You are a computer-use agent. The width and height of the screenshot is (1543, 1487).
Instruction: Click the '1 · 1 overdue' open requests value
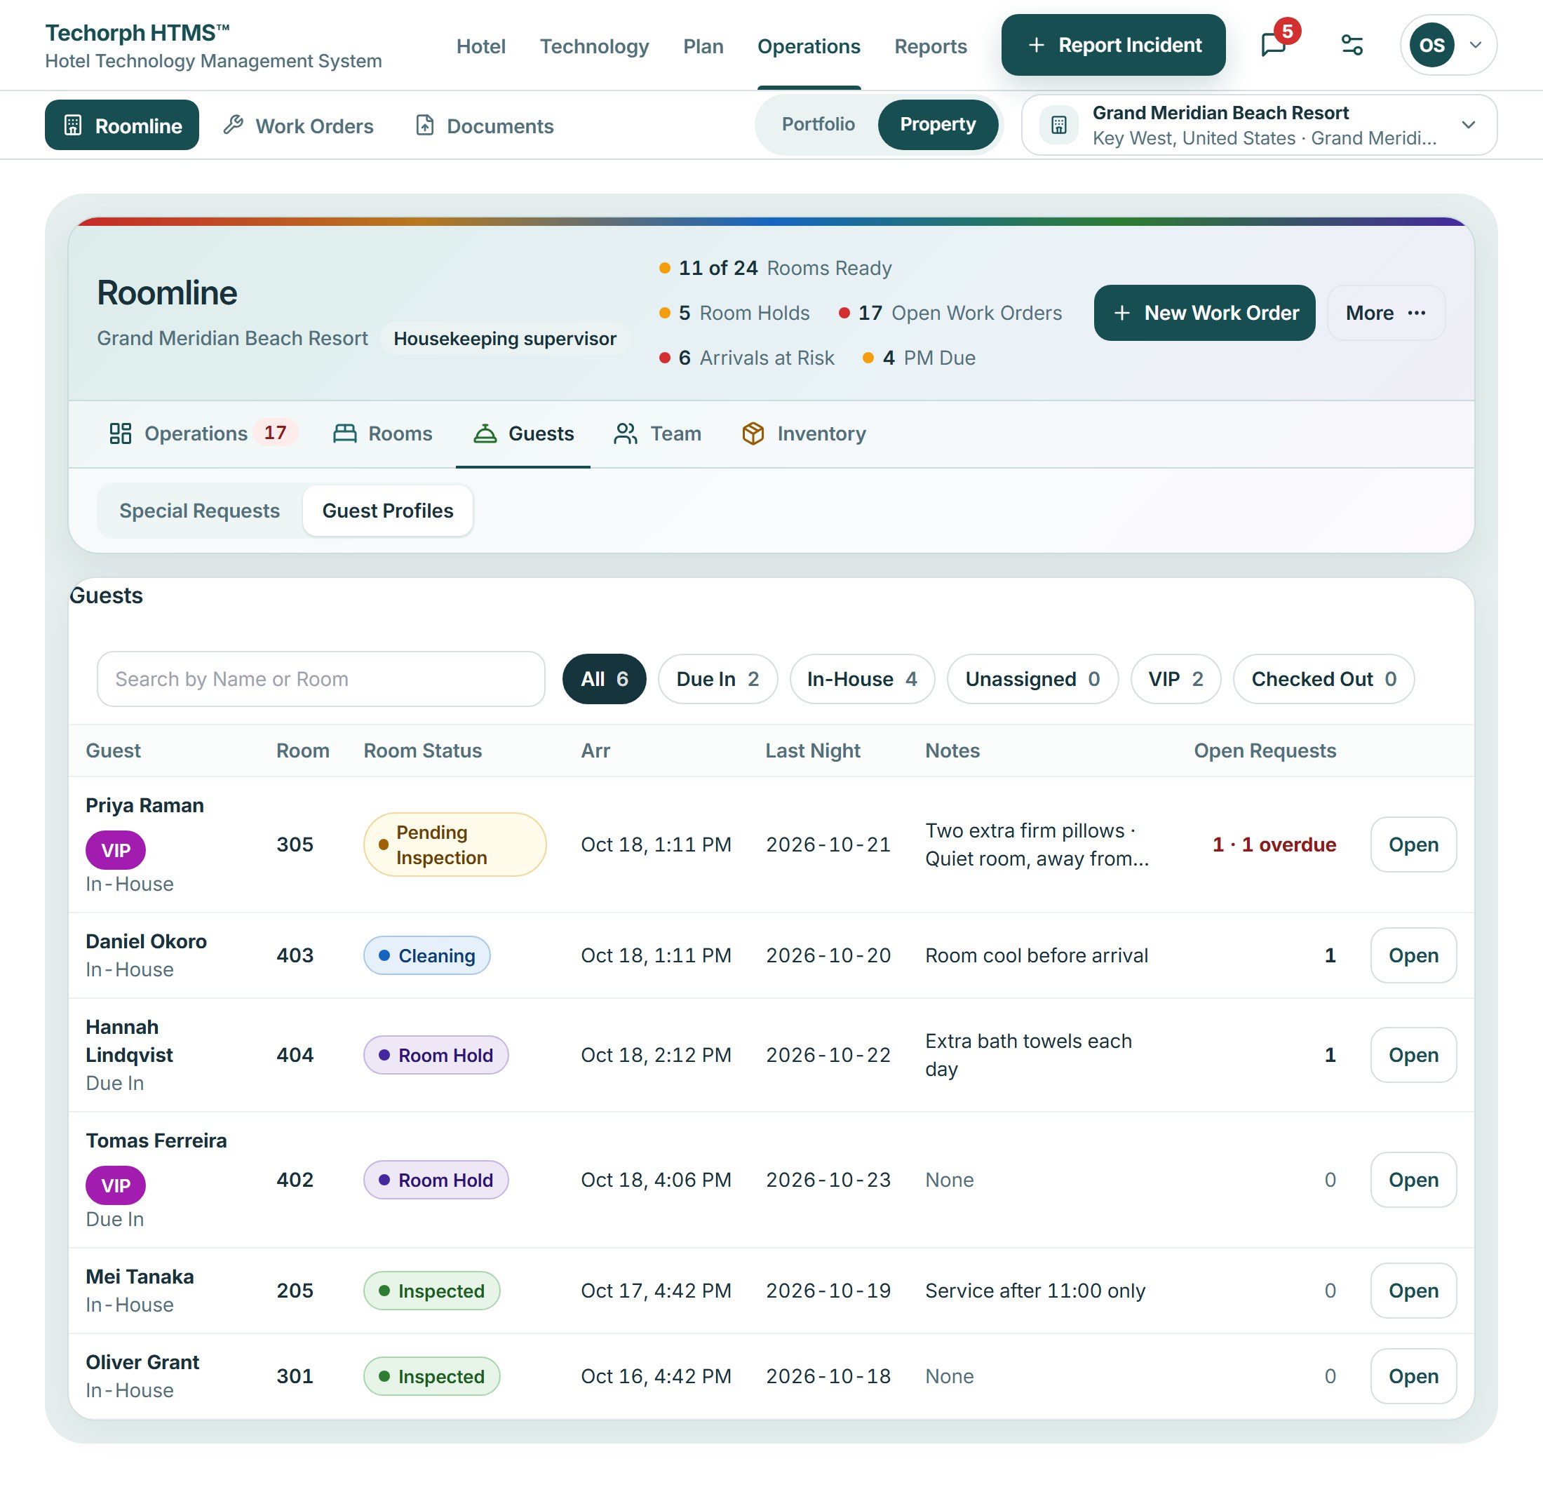[1274, 844]
